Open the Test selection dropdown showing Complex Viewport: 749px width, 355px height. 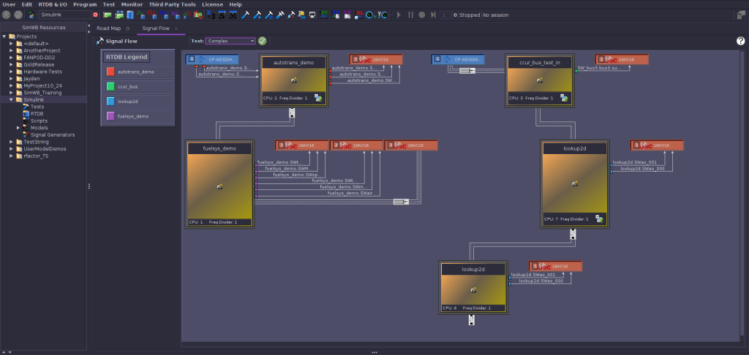230,41
